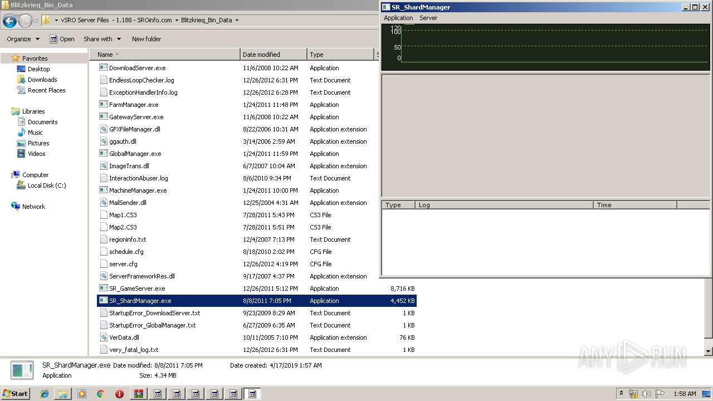This screenshot has width=713, height=401.
Task: Select the very_fatal_log.txt file
Action: pos(134,350)
